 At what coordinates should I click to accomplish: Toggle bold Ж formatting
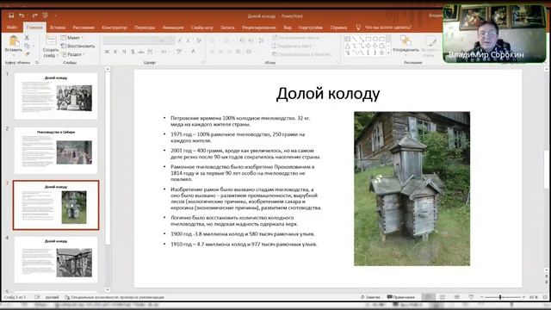107,52
